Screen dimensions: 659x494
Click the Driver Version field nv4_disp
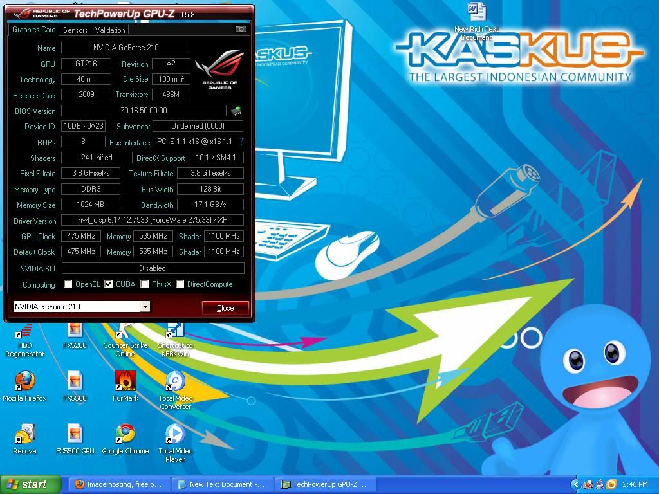pos(153,220)
